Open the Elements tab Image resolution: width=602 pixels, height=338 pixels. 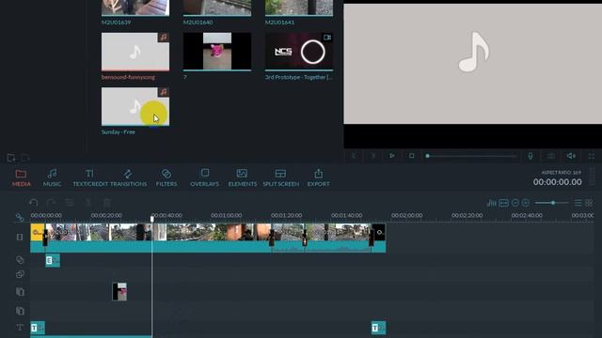(243, 177)
